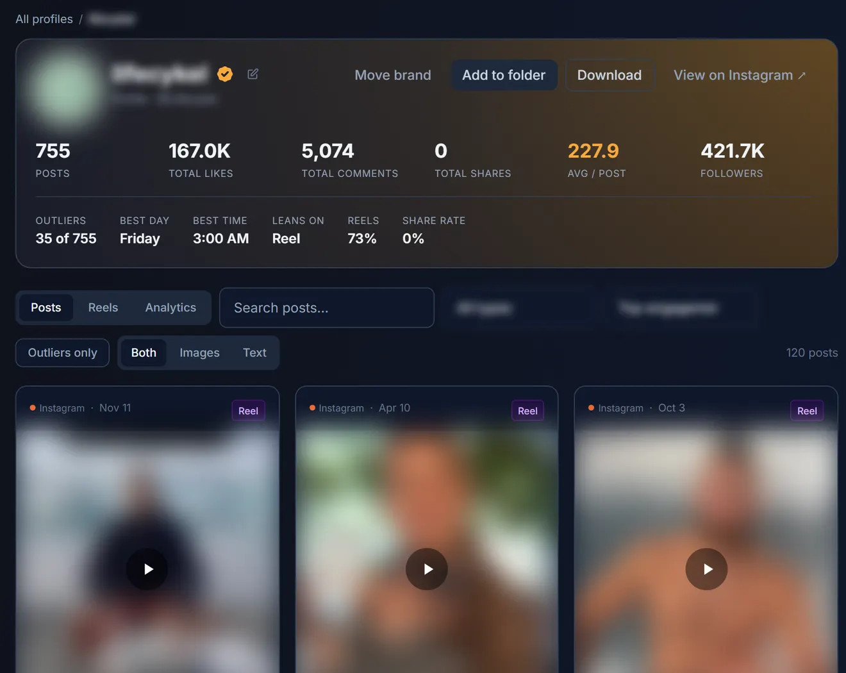Click the 3:00 AM best time value
The image size is (846, 673).
click(x=221, y=238)
